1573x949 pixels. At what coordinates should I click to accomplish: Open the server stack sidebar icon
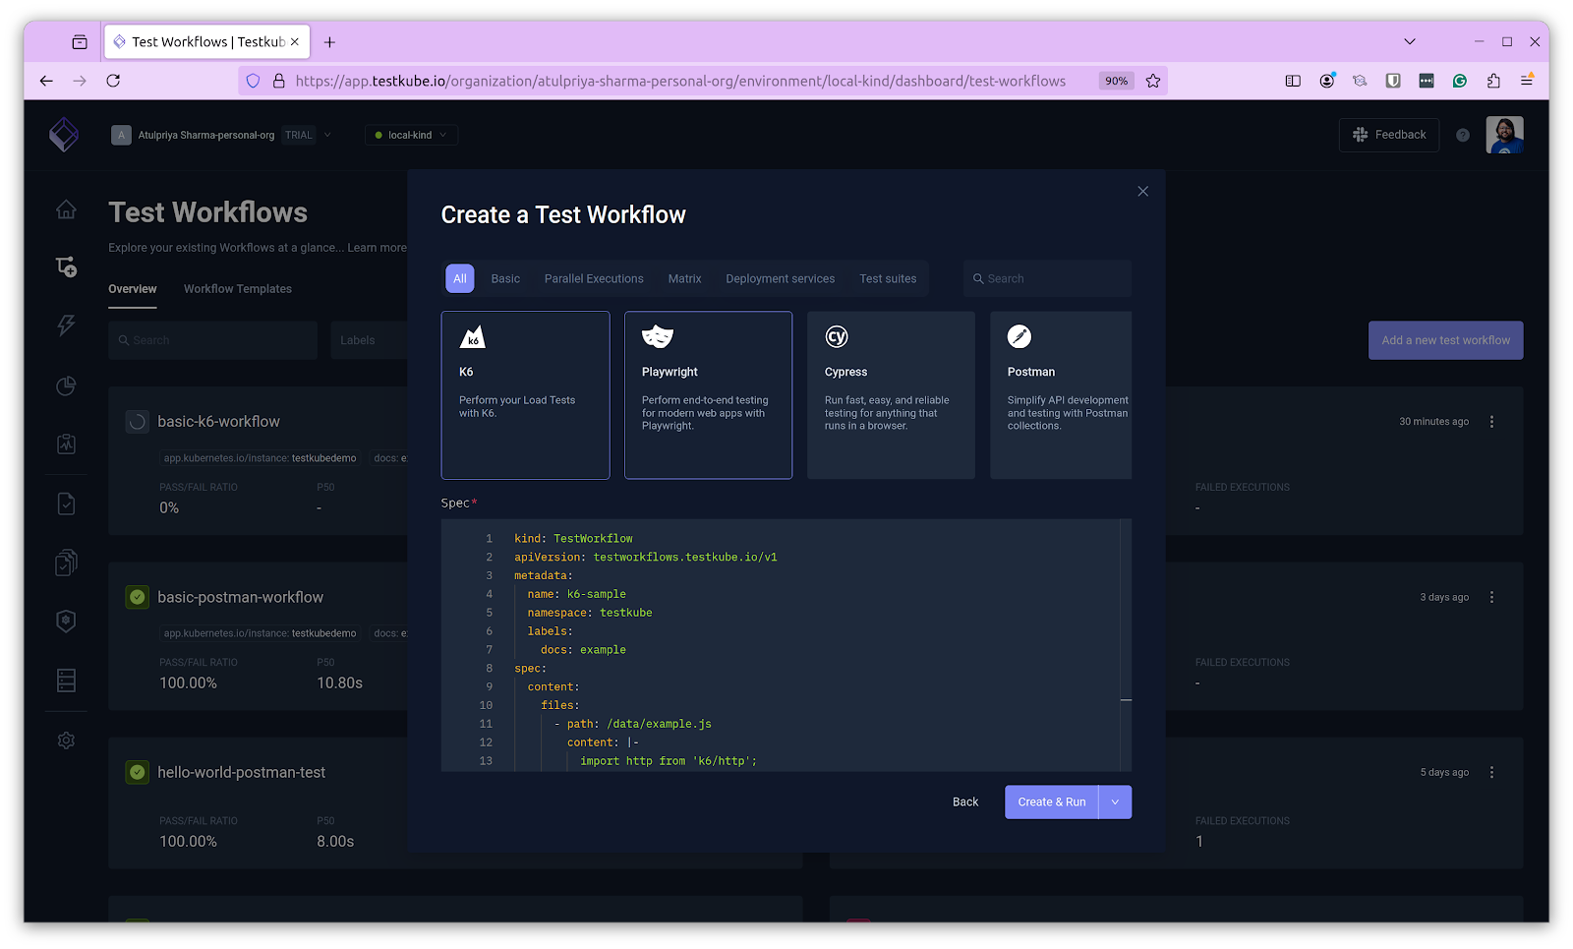tap(66, 681)
